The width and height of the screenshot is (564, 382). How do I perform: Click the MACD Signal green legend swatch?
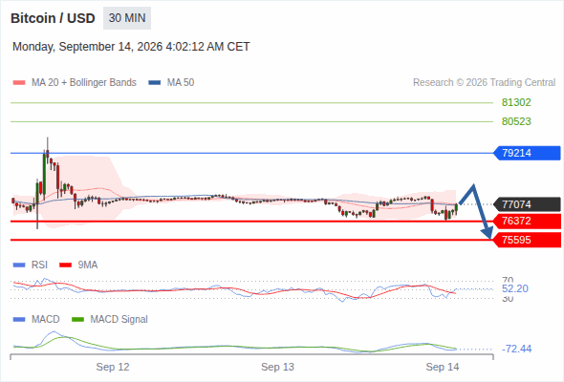click(x=77, y=320)
